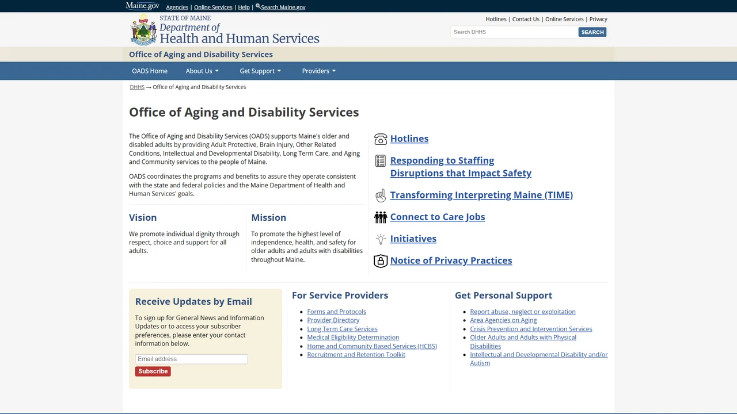The width and height of the screenshot is (737, 414).
Task: Click the State of Maine seal logo
Action: point(143,30)
